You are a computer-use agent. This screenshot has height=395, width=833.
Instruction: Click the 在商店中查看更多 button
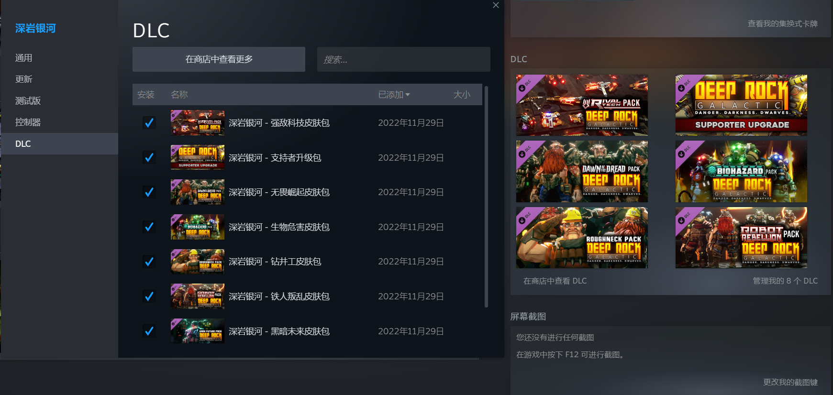point(219,59)
